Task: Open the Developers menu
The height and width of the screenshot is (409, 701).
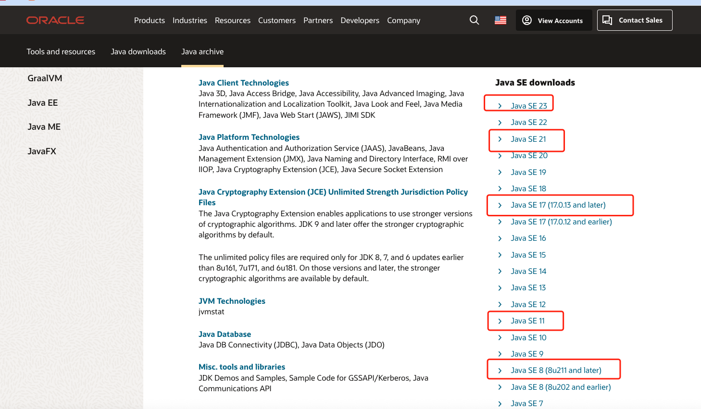Action: pyautogui.click(x=360, y=20)
